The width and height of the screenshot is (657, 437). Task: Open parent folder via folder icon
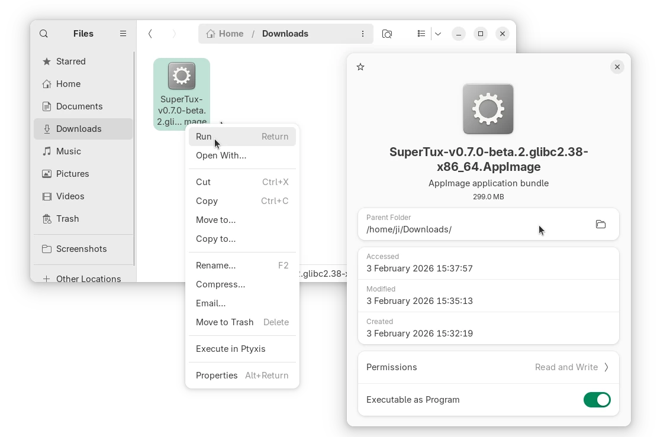point(600,224)
